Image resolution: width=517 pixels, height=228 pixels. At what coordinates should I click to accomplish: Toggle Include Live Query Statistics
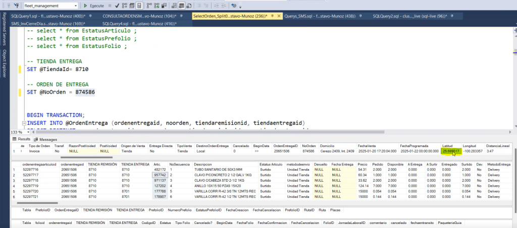pyautogui.click(x=157, y=6)
